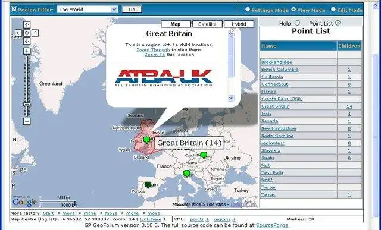Screen dimensions: 381x230
Task: Click Italy's children count 4
Action: (349, 114)
